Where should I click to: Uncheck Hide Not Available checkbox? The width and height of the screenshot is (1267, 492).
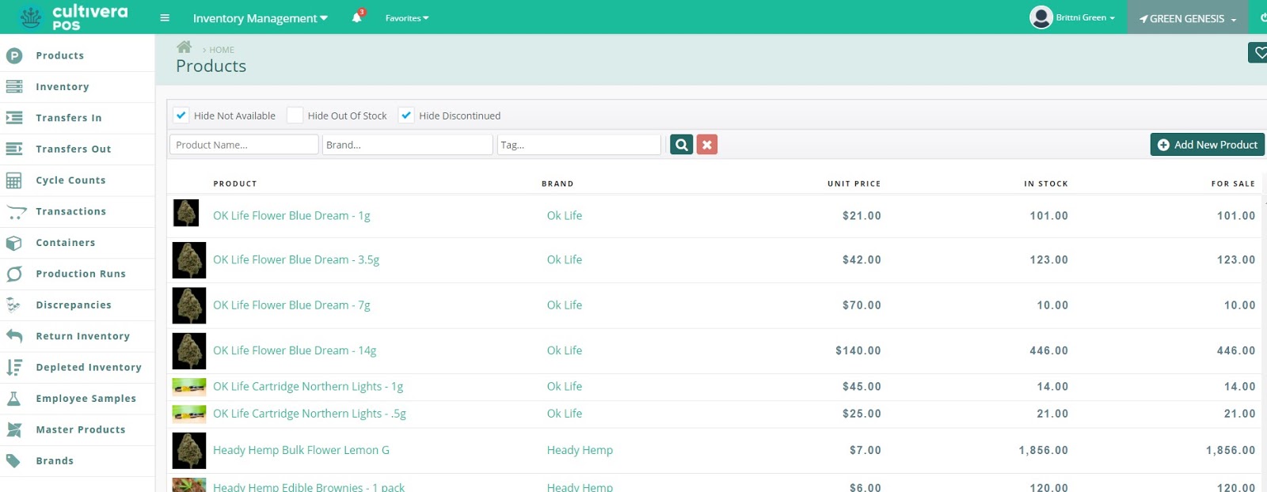tap(181, 115)
